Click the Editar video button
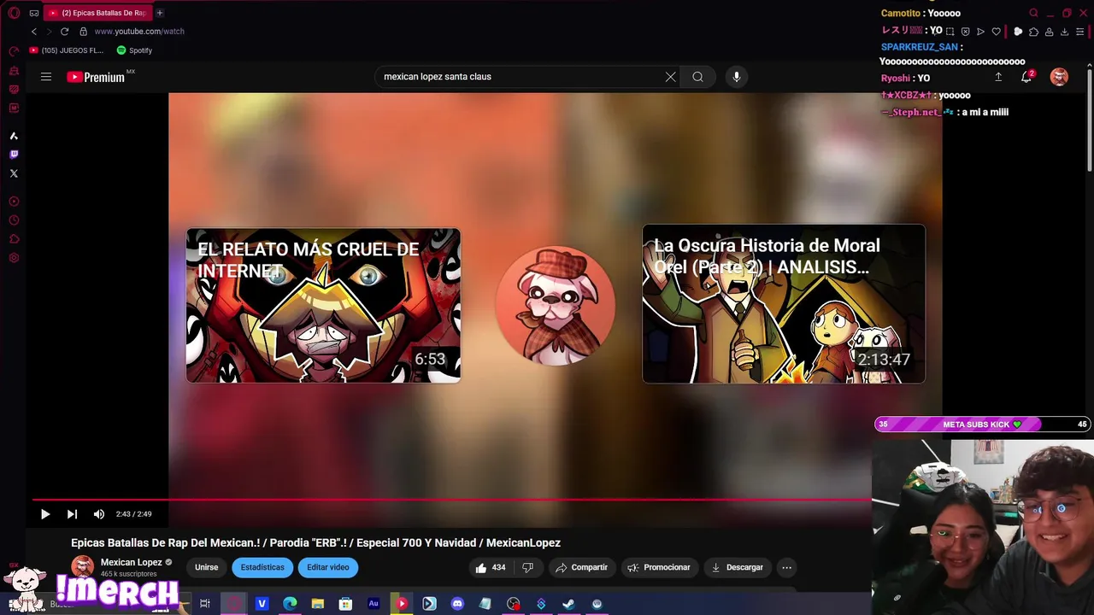This screenshot has height=615, width=1094. click(328, 567)
